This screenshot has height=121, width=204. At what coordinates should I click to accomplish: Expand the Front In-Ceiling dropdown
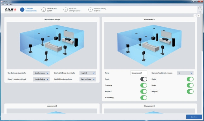[x=41, y=79]
